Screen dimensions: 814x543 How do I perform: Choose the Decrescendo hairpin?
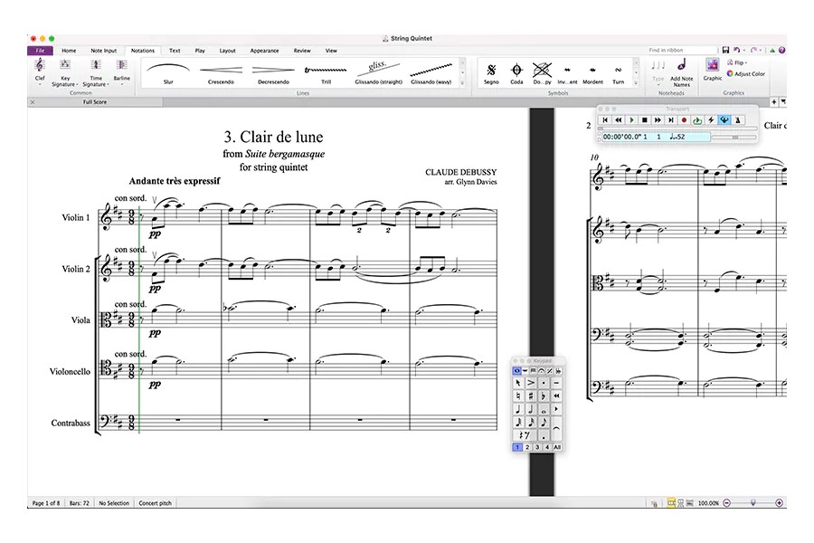[273, 72]
